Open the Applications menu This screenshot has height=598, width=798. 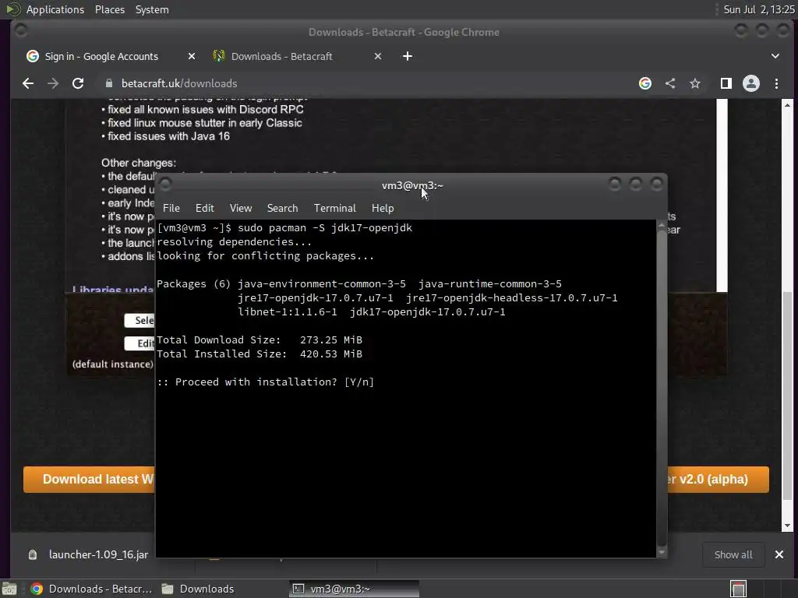tap(55, 9)
